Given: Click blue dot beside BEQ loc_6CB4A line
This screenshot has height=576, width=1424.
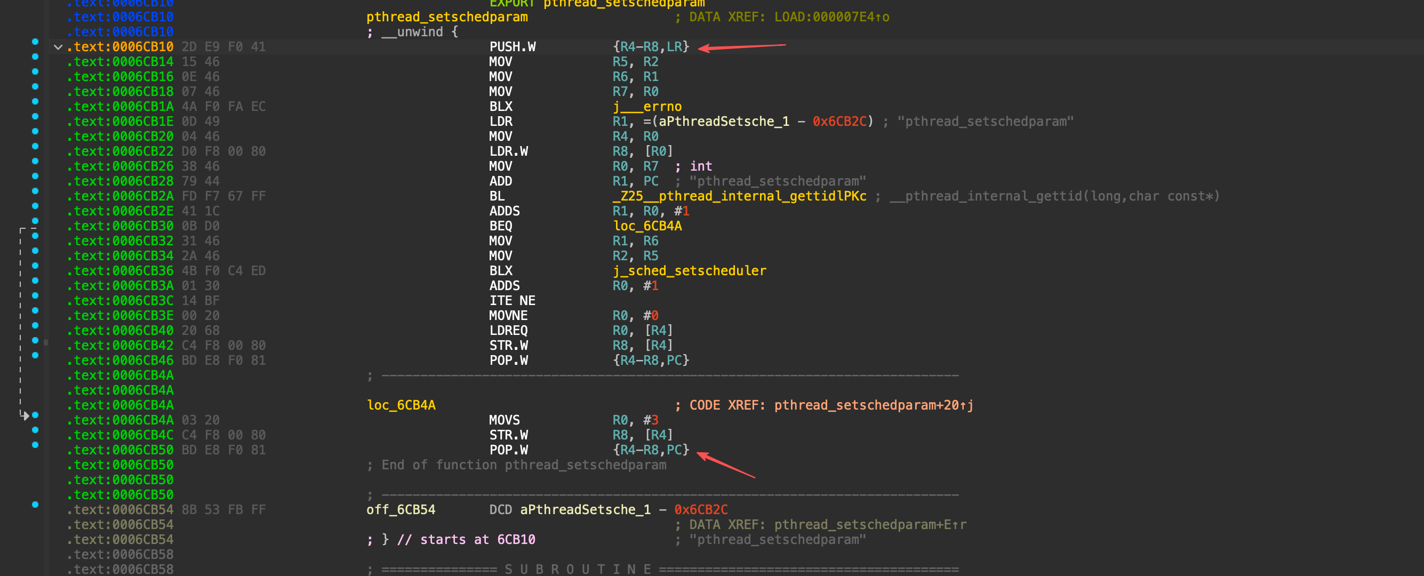Looking at the screenshot, I should pos(35,221).
